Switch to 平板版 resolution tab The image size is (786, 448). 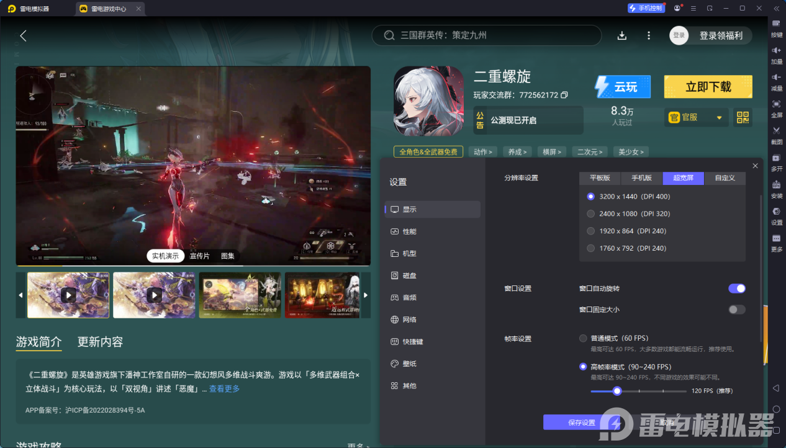[x=600, y=178]
